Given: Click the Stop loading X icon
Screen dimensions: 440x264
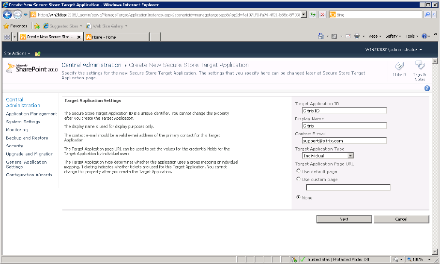Looking at the screenshot, I should 322,14.
